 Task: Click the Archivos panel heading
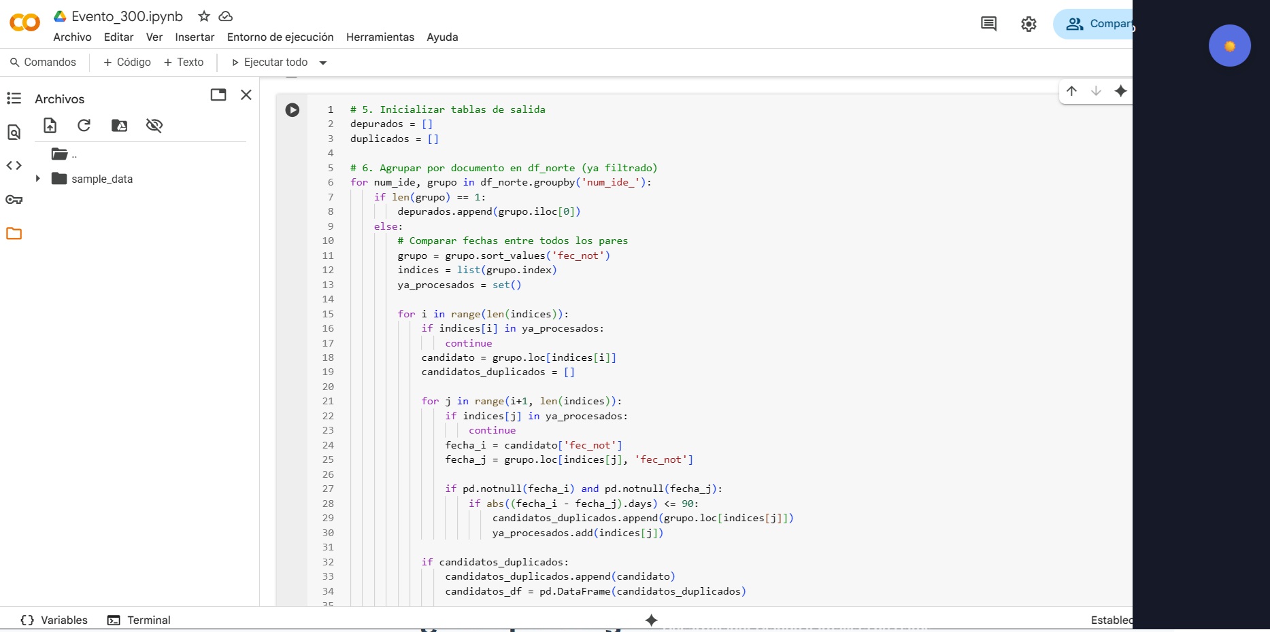60,99
